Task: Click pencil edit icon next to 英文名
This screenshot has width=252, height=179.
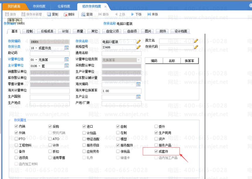Action: point(196,41)
